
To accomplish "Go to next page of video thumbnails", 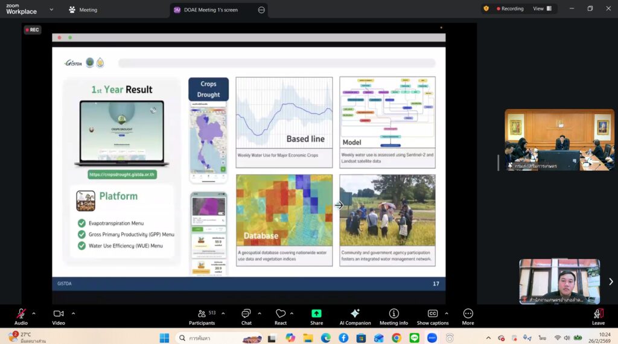I will pos(611,281).
